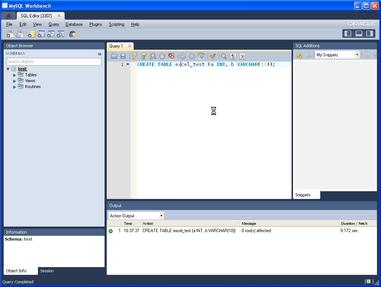
Task: Create a new view icon
Action: click(x=51, y=34)
